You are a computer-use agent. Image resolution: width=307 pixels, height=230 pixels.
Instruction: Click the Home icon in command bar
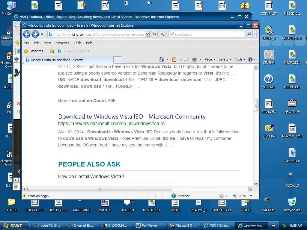coord(162,59)
